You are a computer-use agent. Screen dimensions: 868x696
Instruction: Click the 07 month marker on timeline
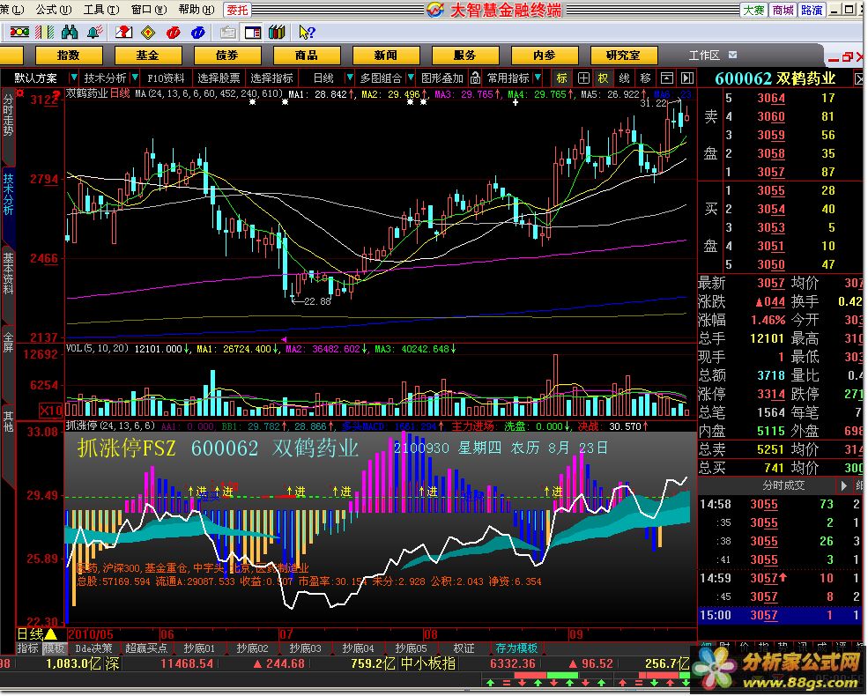point(286,634)
